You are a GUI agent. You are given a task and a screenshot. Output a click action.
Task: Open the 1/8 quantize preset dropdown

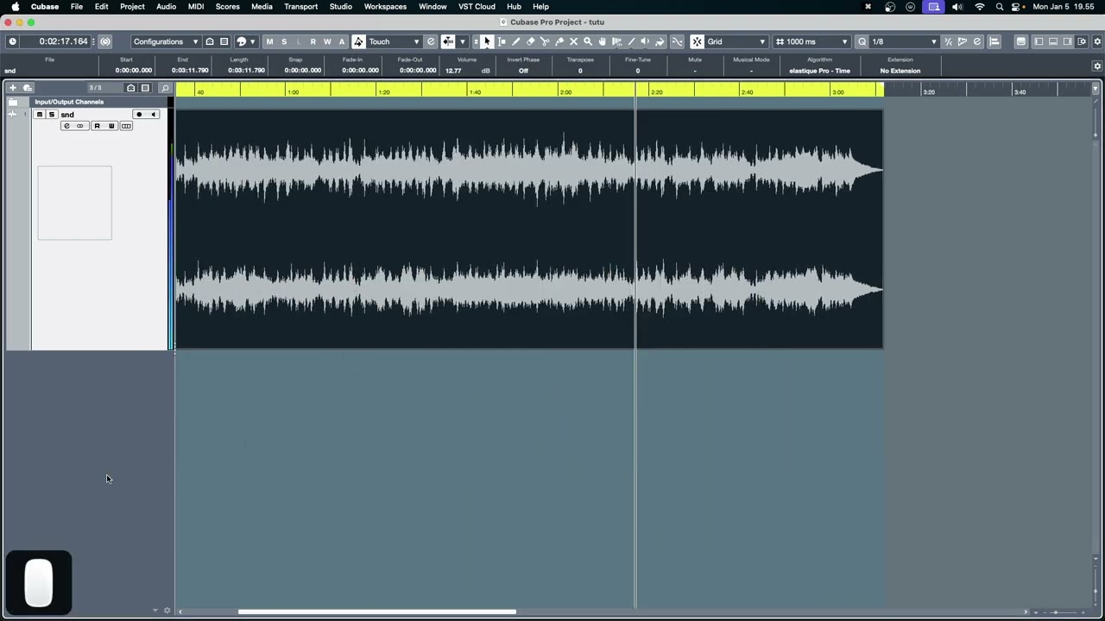pyautogui.click(x=904, y=41)
